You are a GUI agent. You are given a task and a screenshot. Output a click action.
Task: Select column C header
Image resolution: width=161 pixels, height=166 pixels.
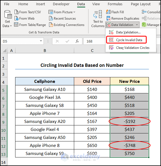coord(92,50)
